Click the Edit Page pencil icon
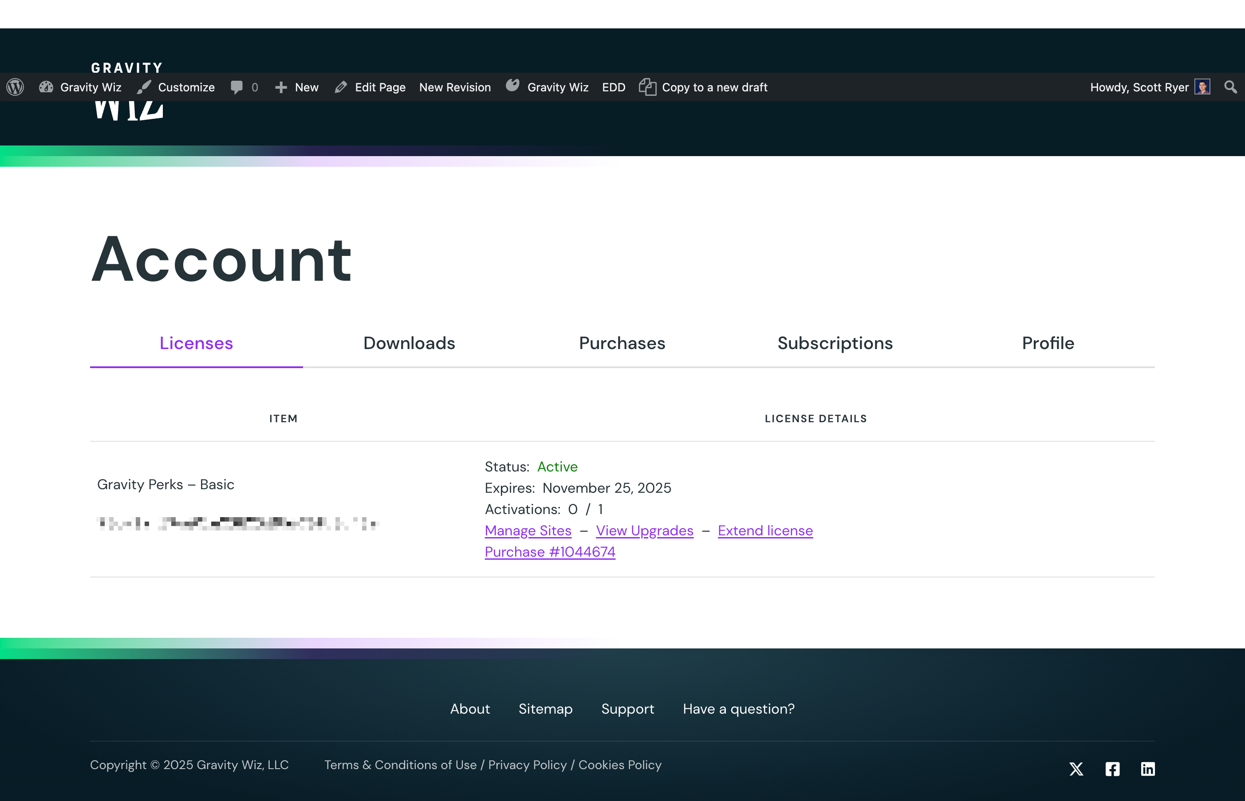Image resolution: width=1245 pixels, height=801 pixels. point(341,87)
